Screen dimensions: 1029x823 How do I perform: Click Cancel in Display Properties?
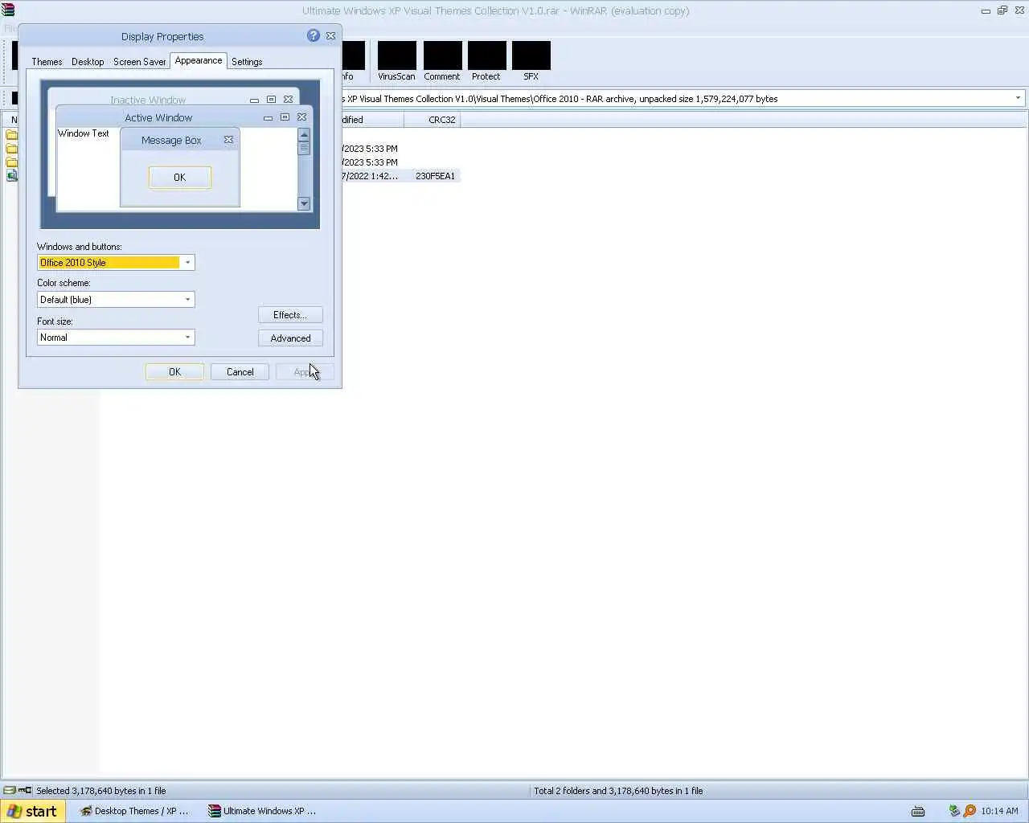240,372
